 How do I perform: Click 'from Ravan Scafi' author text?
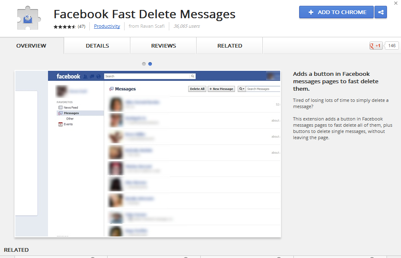[146, 26]
